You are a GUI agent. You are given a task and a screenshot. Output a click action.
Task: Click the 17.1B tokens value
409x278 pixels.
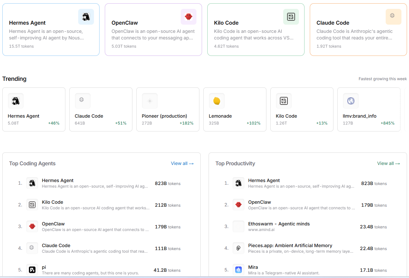point(373,270)
